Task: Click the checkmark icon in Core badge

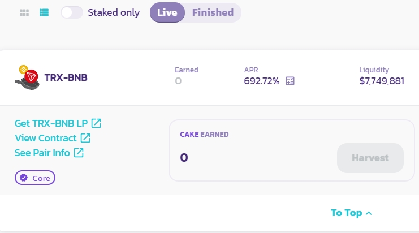Action: click(24, 178)
